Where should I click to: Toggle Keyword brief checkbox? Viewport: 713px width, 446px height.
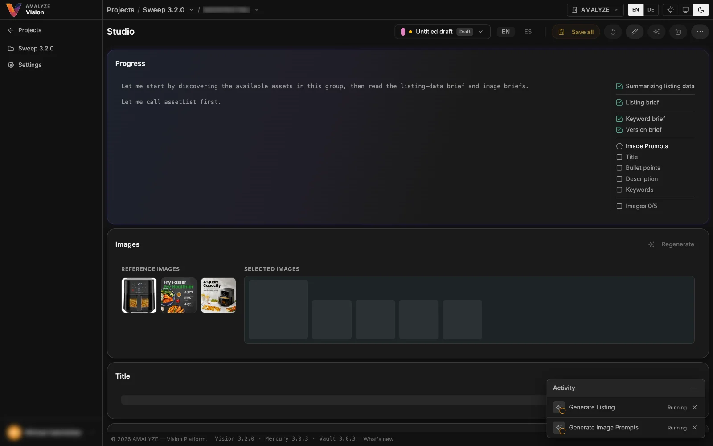pos(619,119)
